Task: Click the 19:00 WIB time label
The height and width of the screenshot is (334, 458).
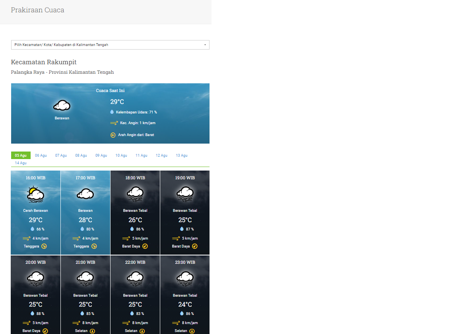Action: 185,178
